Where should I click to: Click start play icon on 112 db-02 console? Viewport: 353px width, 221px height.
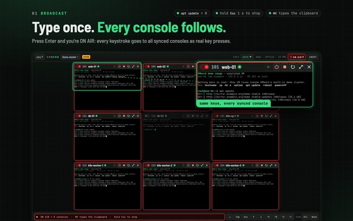[184, 116]
